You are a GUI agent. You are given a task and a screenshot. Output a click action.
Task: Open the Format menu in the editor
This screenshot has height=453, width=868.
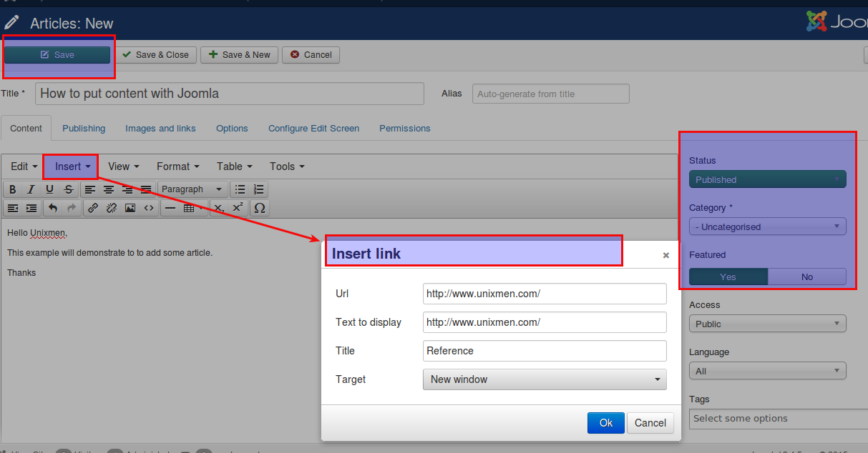coord(179,166)
